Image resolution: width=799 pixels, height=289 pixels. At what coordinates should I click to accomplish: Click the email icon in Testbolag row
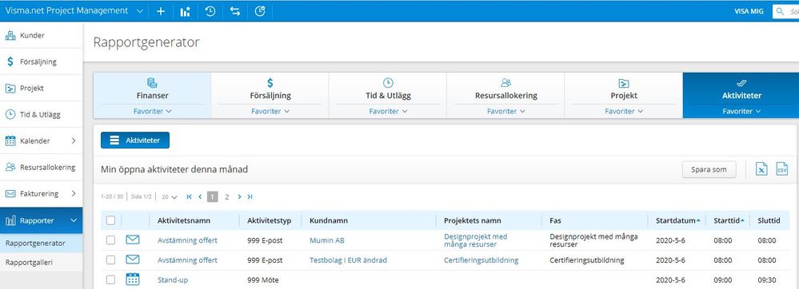coord(133,260)
